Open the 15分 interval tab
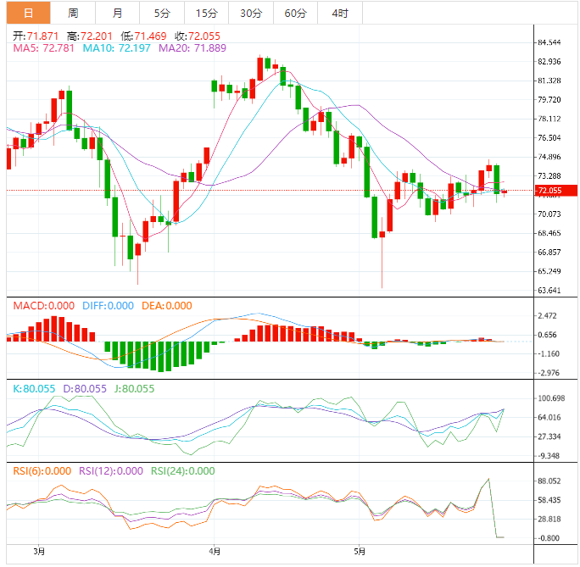 pos(206,13)
